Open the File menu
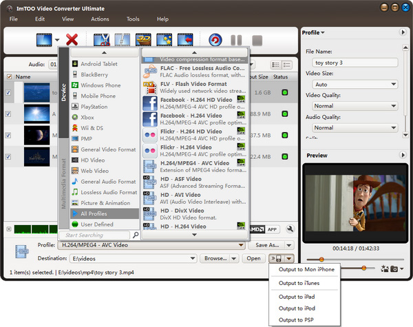This screenshot has width=413, height=327. click(14, 19)
